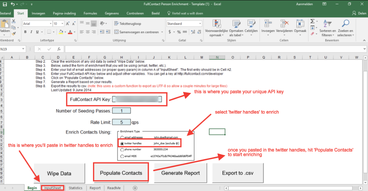Switch to the InputSheet worksheet tab

[x=53, y=188]
